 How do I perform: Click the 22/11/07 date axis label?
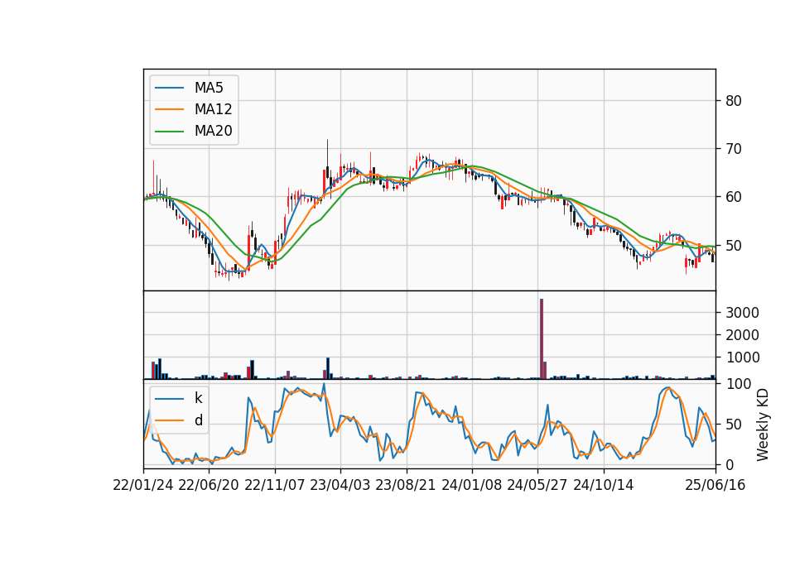pos(275,486)
